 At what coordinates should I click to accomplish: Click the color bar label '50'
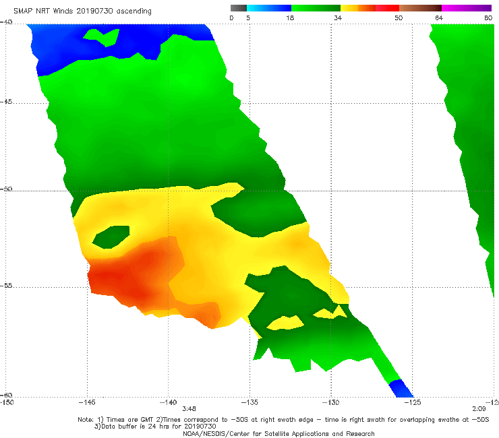pyautogui.click(x=399, y=18)
